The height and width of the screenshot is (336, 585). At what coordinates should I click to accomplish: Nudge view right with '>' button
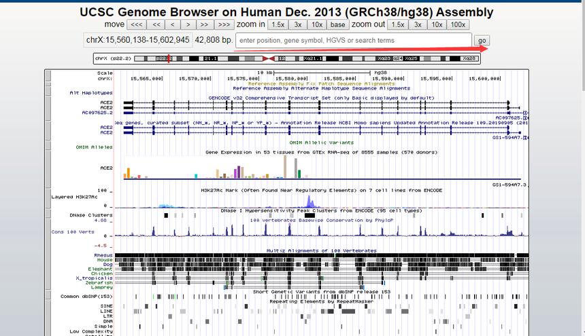click(188, 24)
